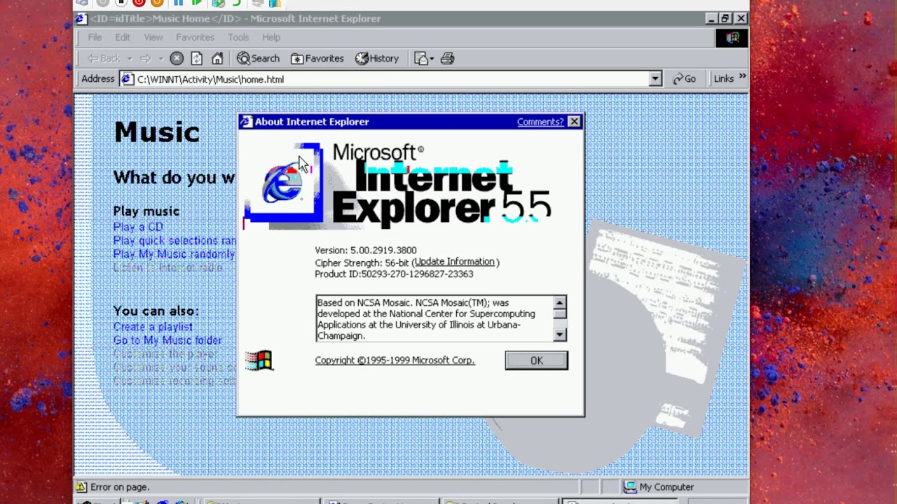Click the 'Music' page heading
897x504 pixels.
click(157, 132)
